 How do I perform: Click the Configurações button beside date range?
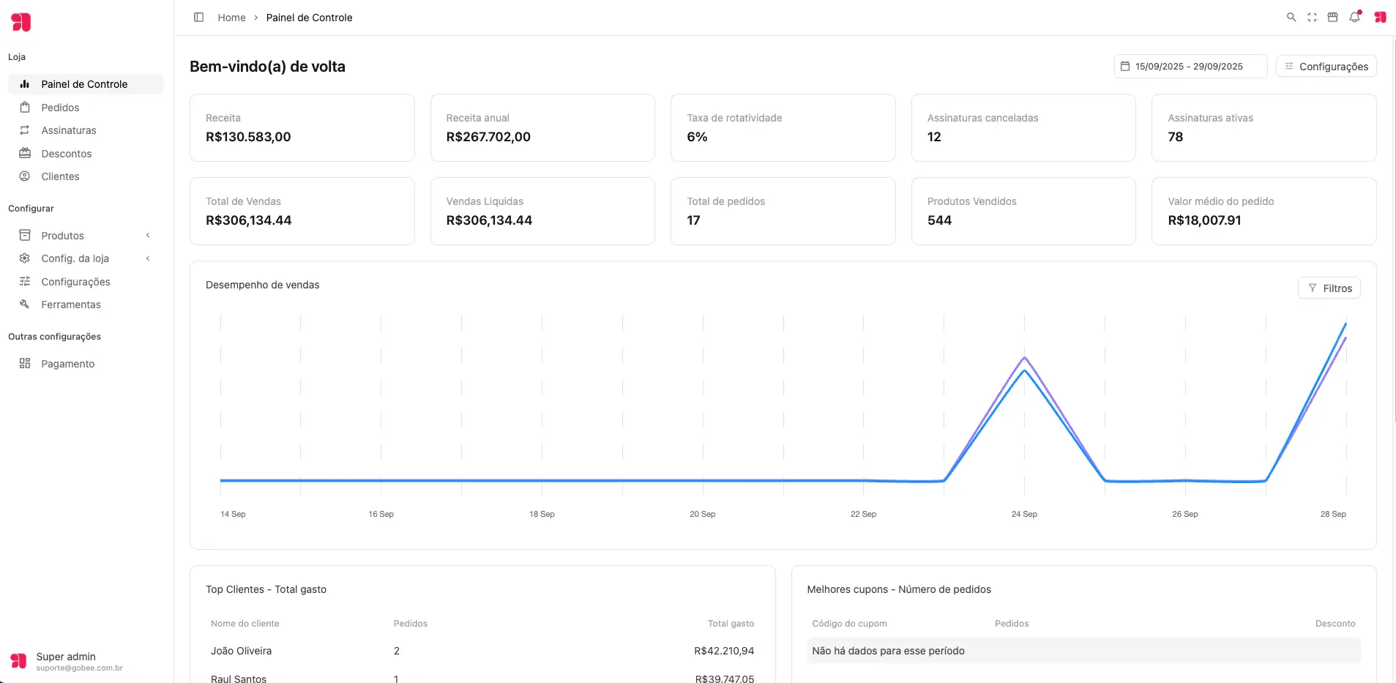coord(1326,67)
